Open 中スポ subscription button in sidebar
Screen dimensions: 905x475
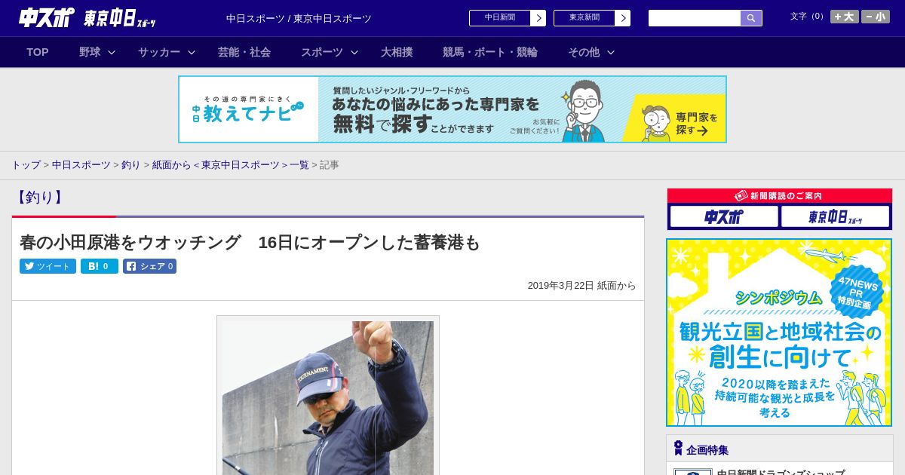(724, 217)
